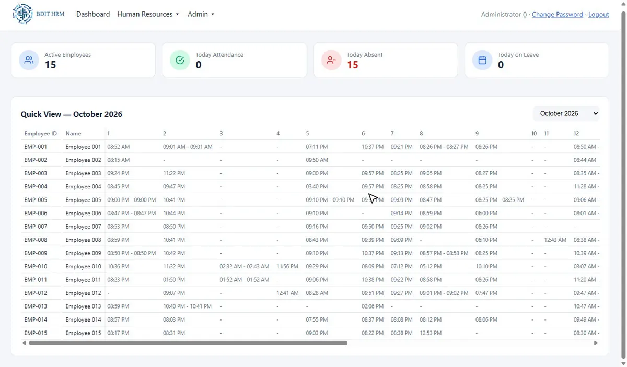This screenshot has width=627, height=367.
Task: Select the EMP-004 employee ID cell
Action: pyautogui.click(x=36, y=187)
